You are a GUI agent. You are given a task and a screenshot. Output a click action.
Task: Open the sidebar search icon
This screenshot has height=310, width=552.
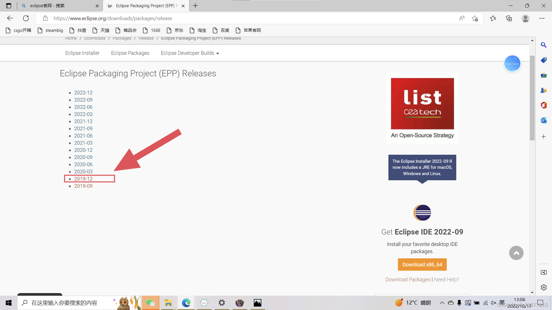click(544, 45)
